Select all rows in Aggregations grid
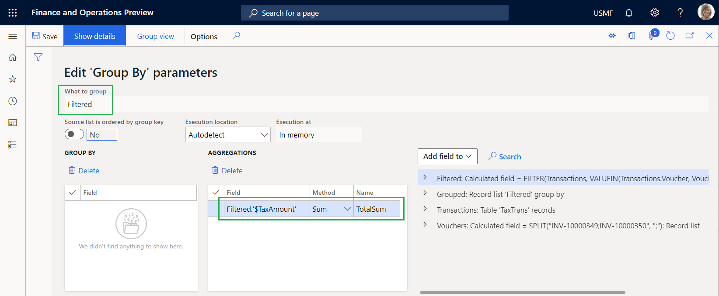 pos(216,193)
